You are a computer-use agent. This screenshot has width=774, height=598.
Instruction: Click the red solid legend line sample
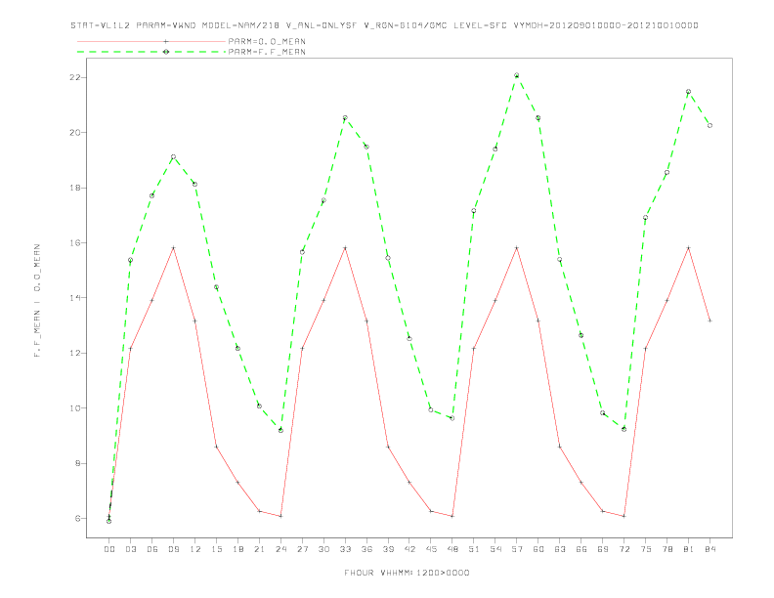point(151,41)
